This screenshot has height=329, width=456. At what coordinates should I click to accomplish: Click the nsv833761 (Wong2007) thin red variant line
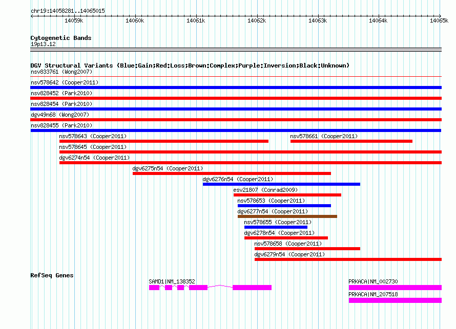pyautogui.click(x=236, y=77)
